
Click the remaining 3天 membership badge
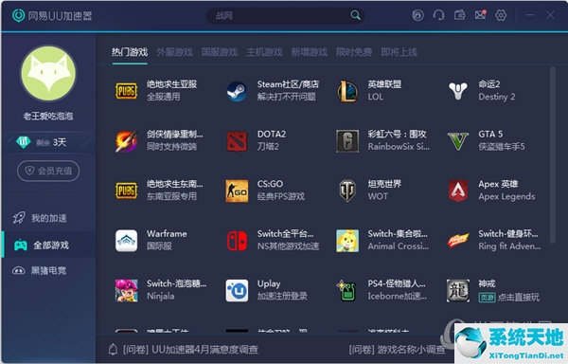(48, 142)
